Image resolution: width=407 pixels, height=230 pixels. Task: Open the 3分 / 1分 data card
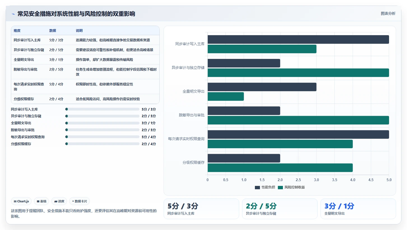[x=358, y=209]
